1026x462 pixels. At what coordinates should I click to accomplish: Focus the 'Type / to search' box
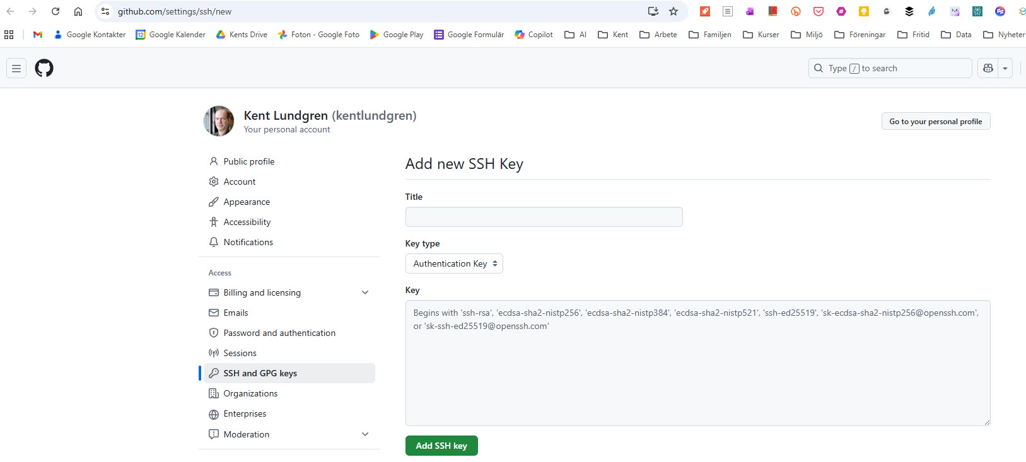click(x=890, y=68)
